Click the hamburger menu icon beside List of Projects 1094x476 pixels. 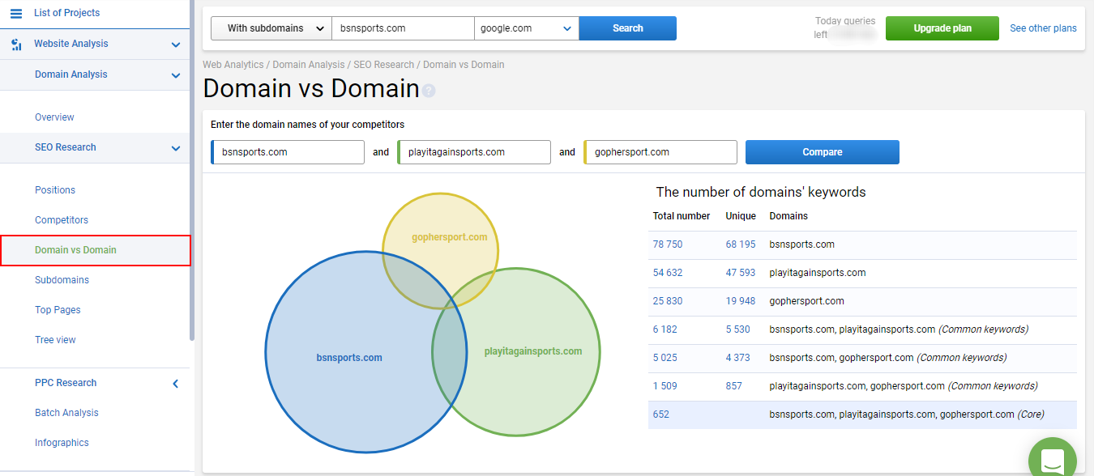[x=16, y=13]
